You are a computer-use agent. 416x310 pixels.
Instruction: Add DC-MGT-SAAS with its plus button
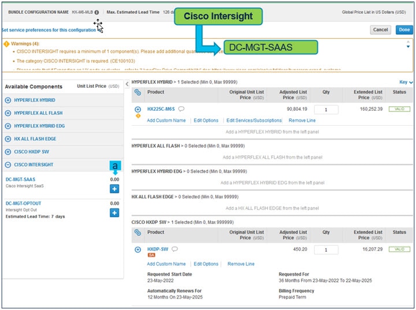[x=114, y=189]
